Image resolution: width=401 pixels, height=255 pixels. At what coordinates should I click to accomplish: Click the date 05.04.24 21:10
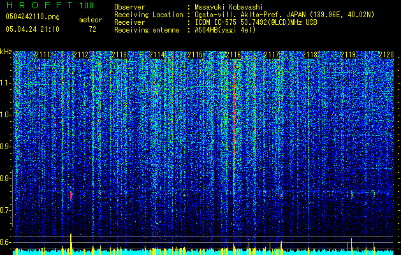click(x=33, y=29)
